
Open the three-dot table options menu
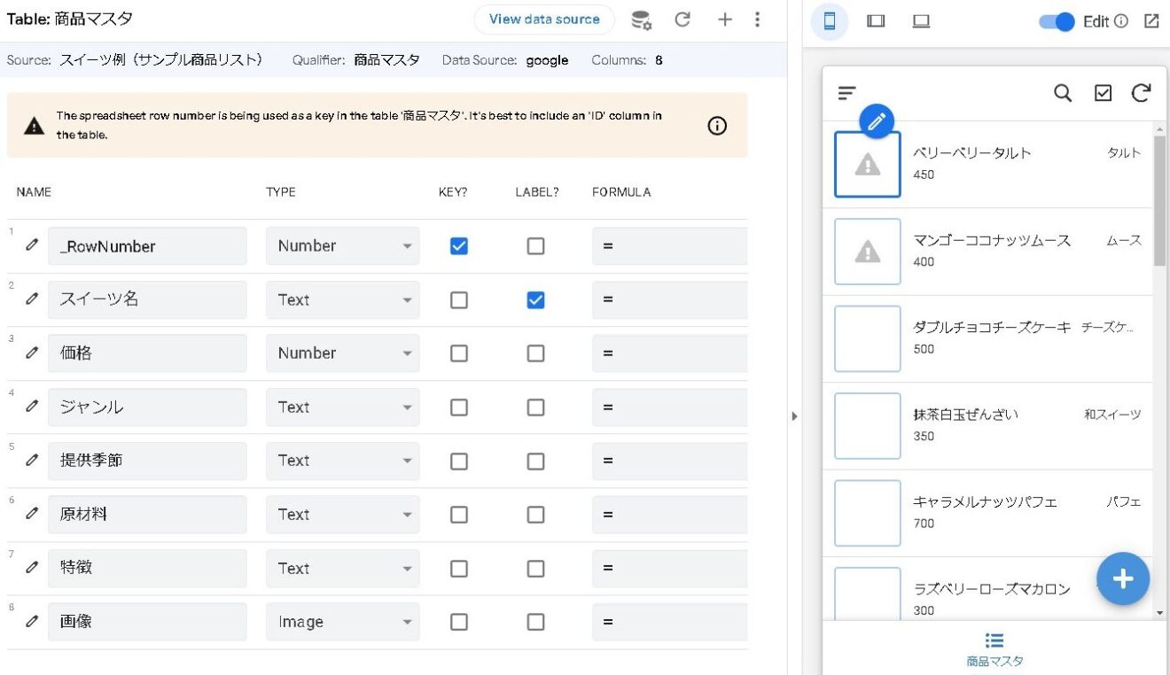click(758, 19)
